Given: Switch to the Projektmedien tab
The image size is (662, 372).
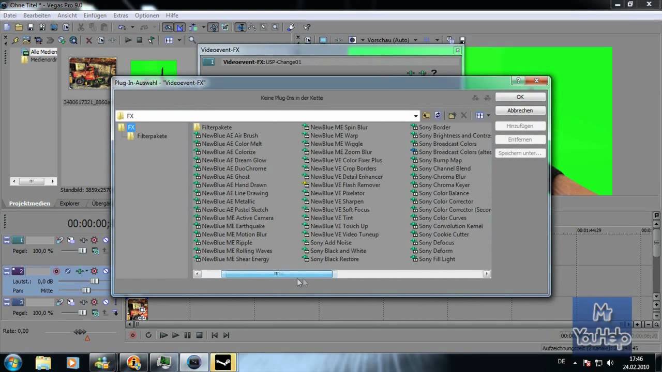Looking at the screenshot, I should [29, 204].
